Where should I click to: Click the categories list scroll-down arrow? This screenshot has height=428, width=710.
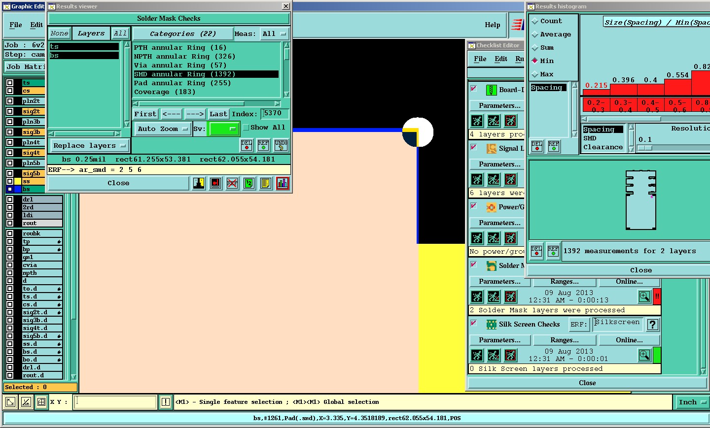pyautogui.click(x=286, y=95)
